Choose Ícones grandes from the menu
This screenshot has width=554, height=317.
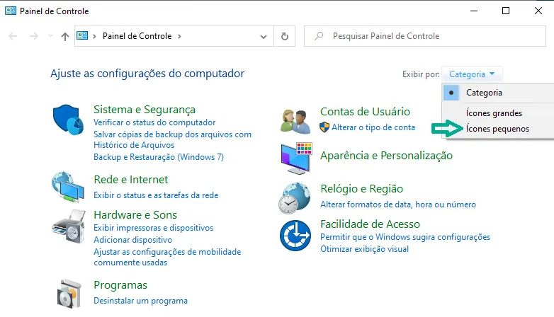[x=494, y=113]
